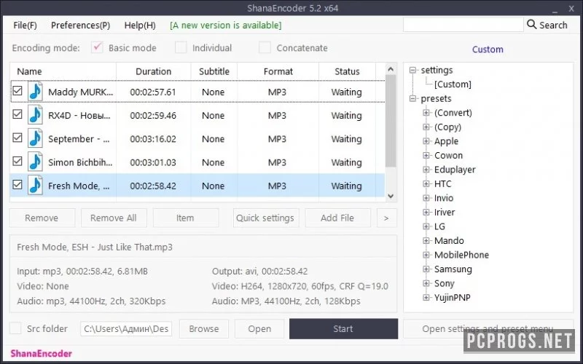Uncheck the September file checkbox
The image size is (583, 364).
pyautogui.click(x=17, y=138)
